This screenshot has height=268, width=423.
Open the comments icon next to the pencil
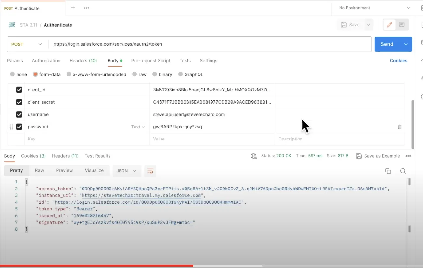pyautogui.click(x=402, y=25)
